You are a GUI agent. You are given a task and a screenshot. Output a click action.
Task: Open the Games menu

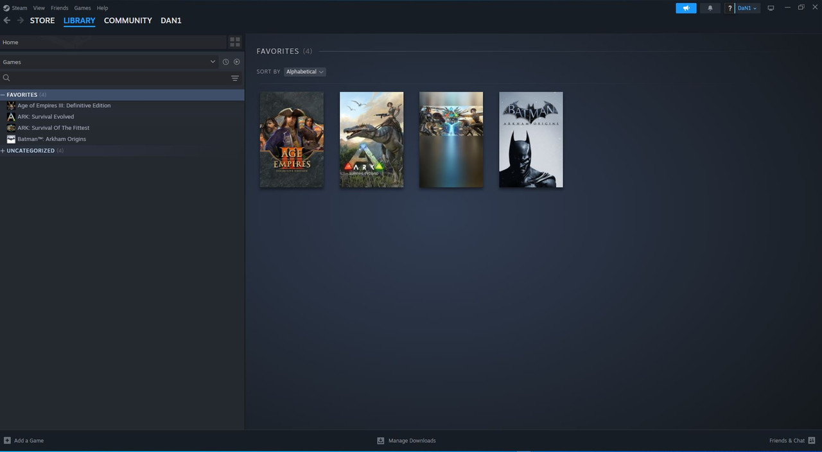(82, 8)
